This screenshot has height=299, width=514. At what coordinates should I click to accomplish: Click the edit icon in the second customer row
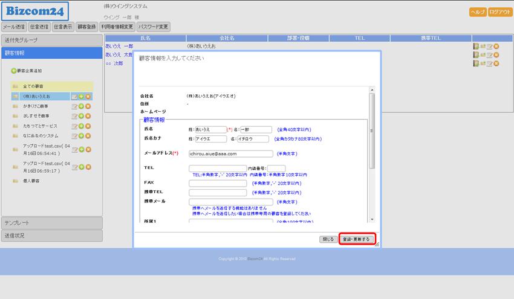[x=490, y=55]
